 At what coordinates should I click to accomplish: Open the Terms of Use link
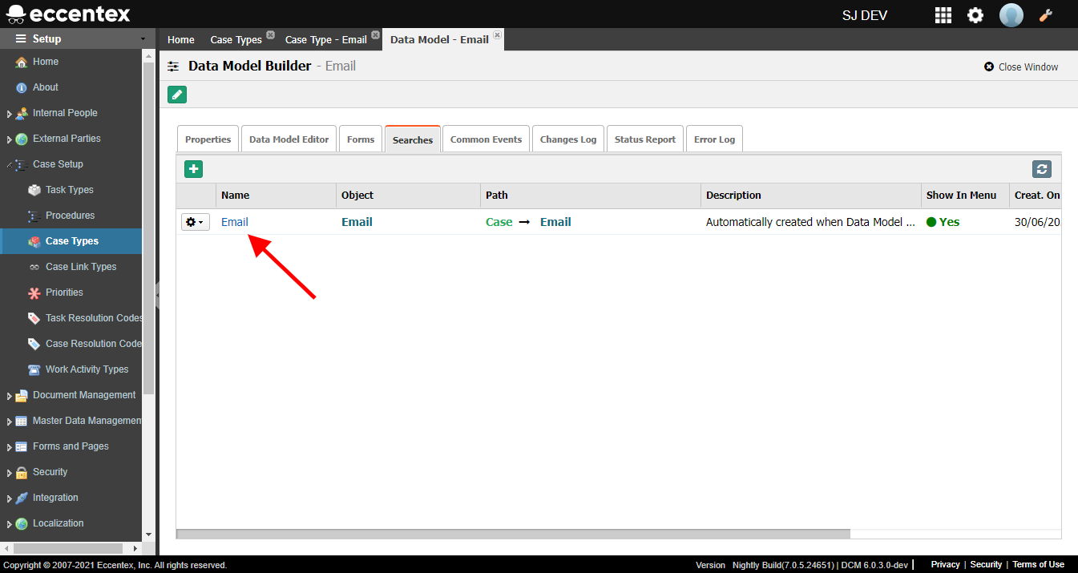click(x=1038, y=565)
